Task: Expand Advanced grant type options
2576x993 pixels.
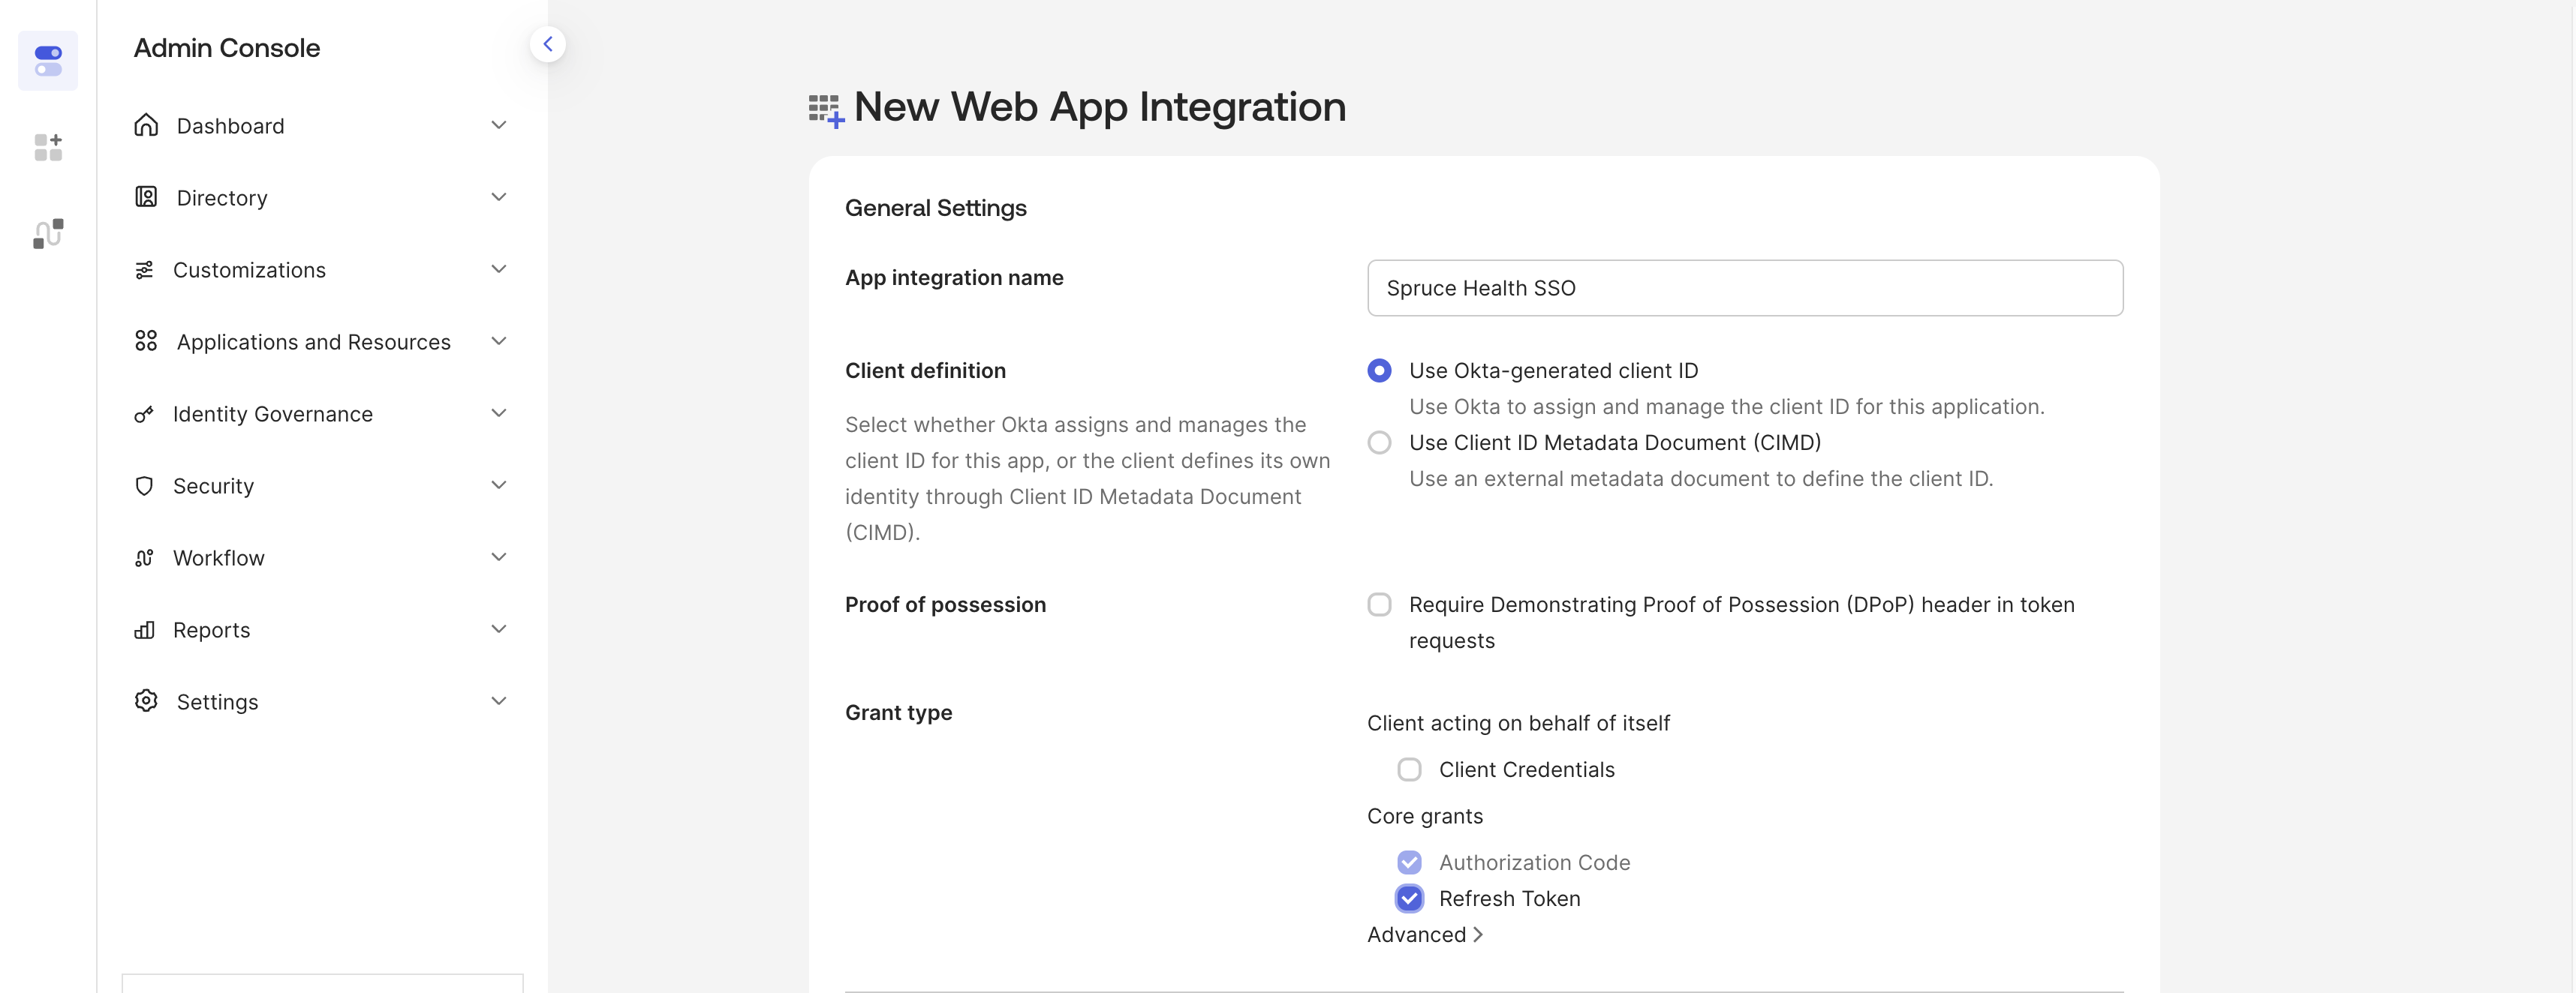Action: coord(1425,934)
